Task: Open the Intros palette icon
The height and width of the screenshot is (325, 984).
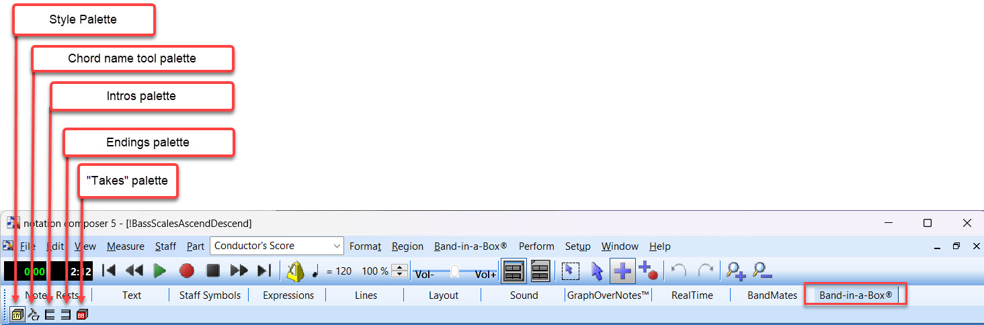Action: [50, 315]
